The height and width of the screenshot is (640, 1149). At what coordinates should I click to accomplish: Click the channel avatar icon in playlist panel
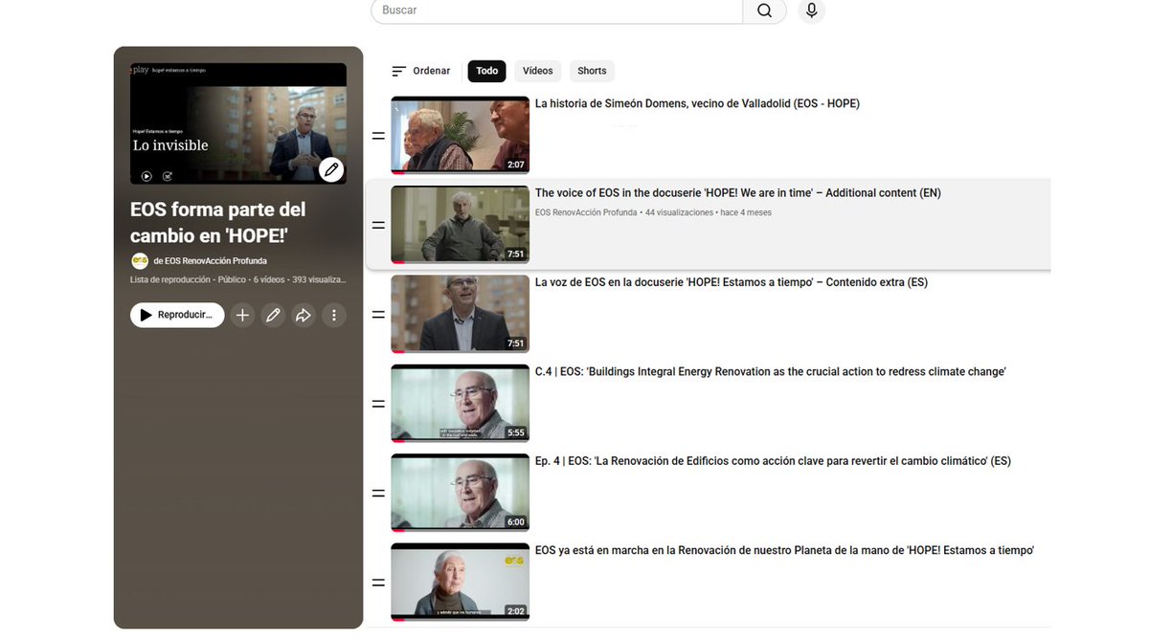(139, 261)
